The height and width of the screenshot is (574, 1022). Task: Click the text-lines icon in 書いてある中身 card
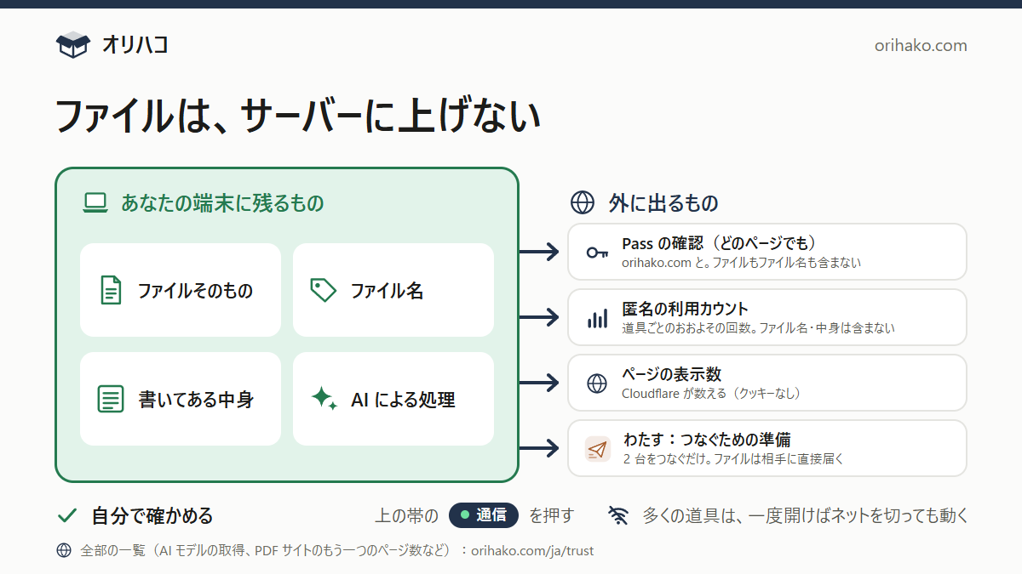[x=110, y=399]
